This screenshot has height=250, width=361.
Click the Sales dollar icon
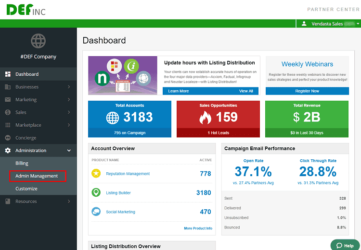(8, 112)
